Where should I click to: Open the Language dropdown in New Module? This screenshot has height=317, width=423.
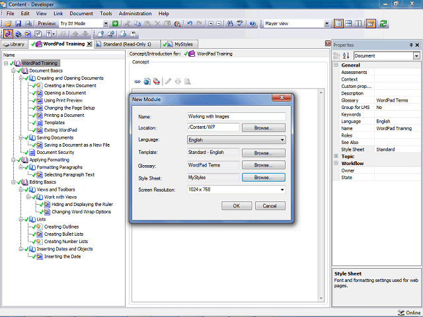click(x=282, y=140)
